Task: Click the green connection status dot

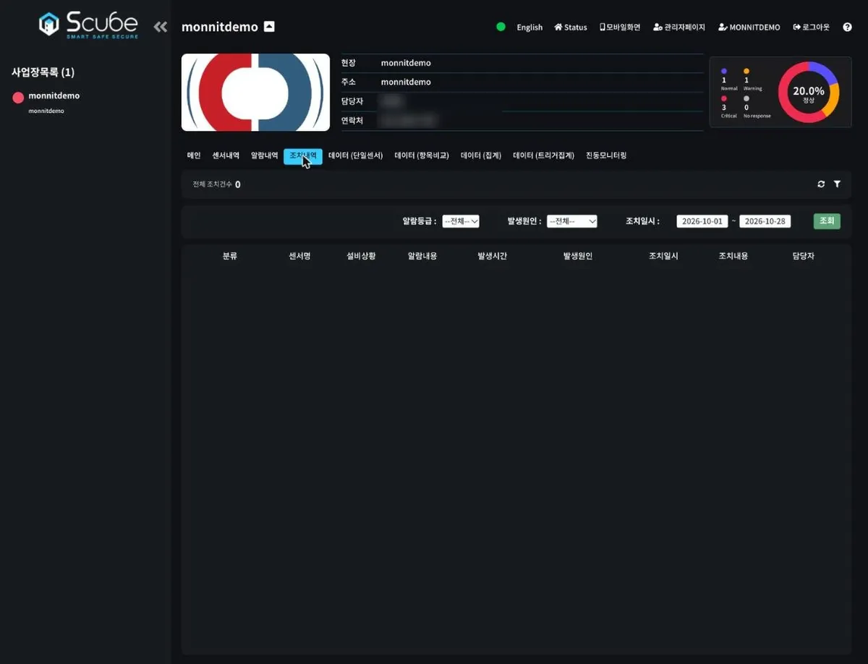Action: 501,27
